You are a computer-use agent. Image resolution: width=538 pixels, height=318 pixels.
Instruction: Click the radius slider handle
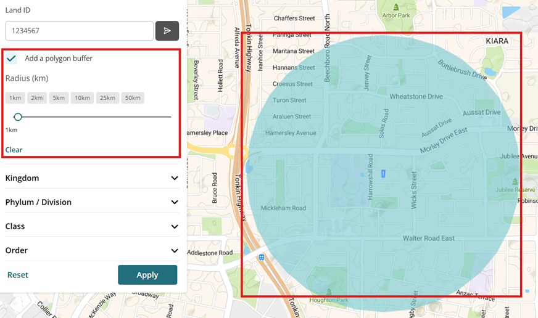click(18, 116)
